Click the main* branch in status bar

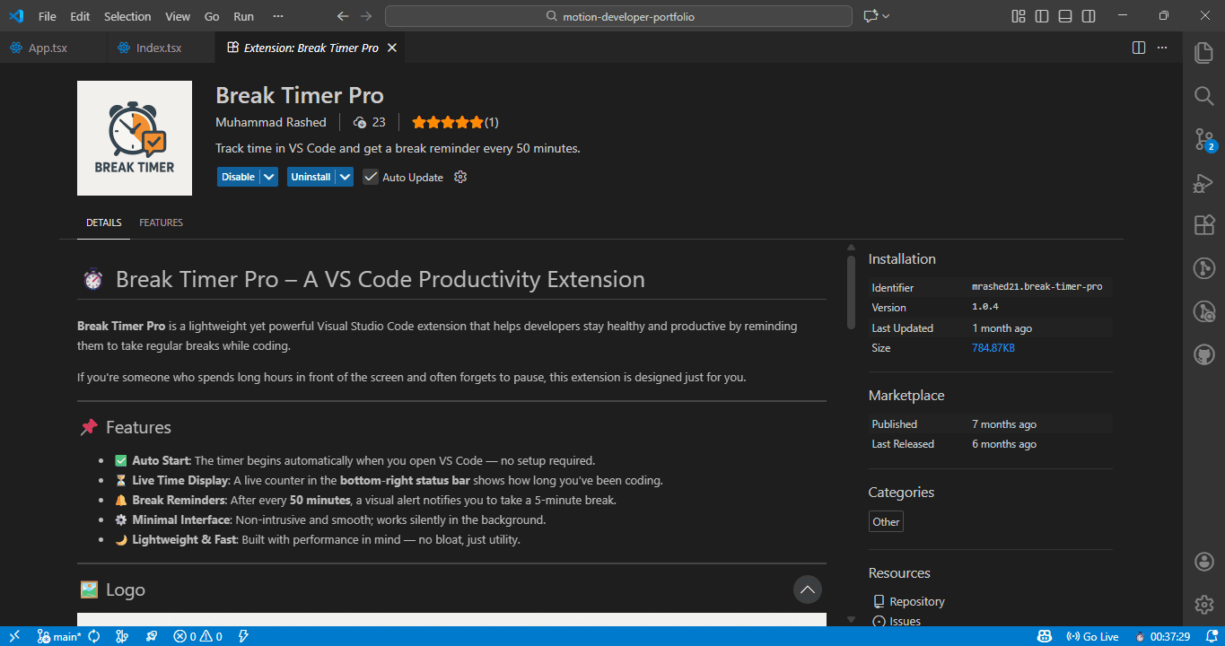pyautogui.click(x=60, y=636)
